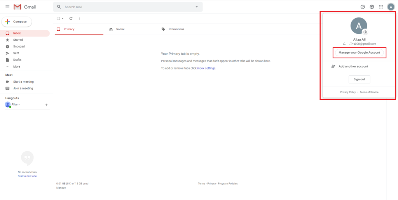Click the search magnifier icon

coord(59,7)
